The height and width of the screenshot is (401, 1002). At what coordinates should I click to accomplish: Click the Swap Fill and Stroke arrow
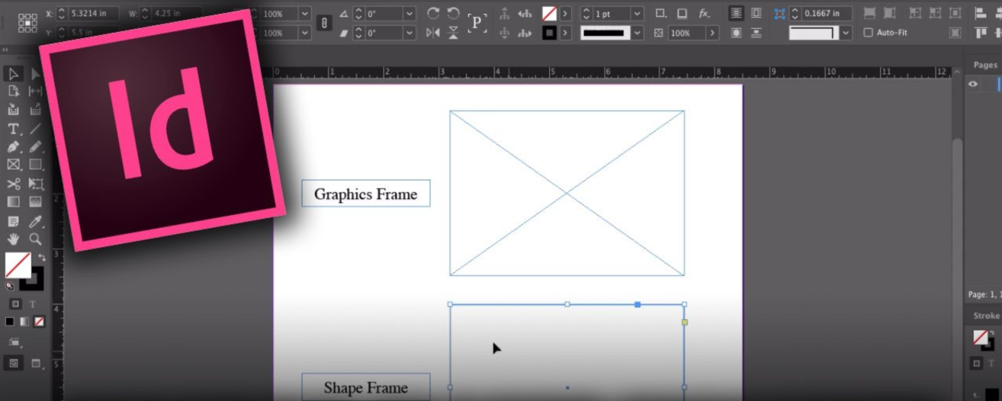coord(42,257)
